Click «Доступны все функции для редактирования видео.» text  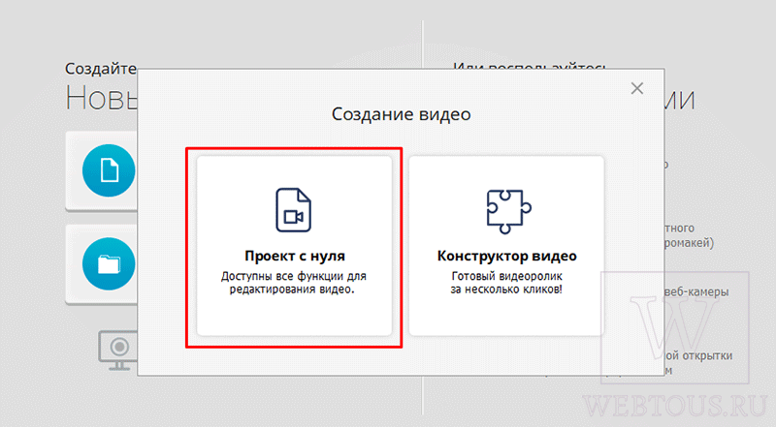(294, 283)
